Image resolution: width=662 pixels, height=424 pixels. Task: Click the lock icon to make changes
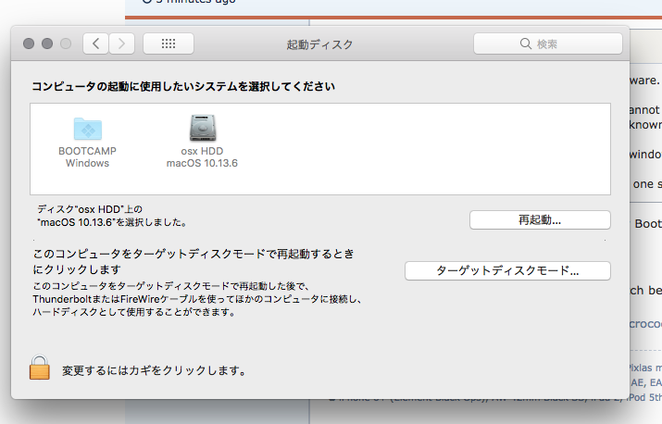39,367
